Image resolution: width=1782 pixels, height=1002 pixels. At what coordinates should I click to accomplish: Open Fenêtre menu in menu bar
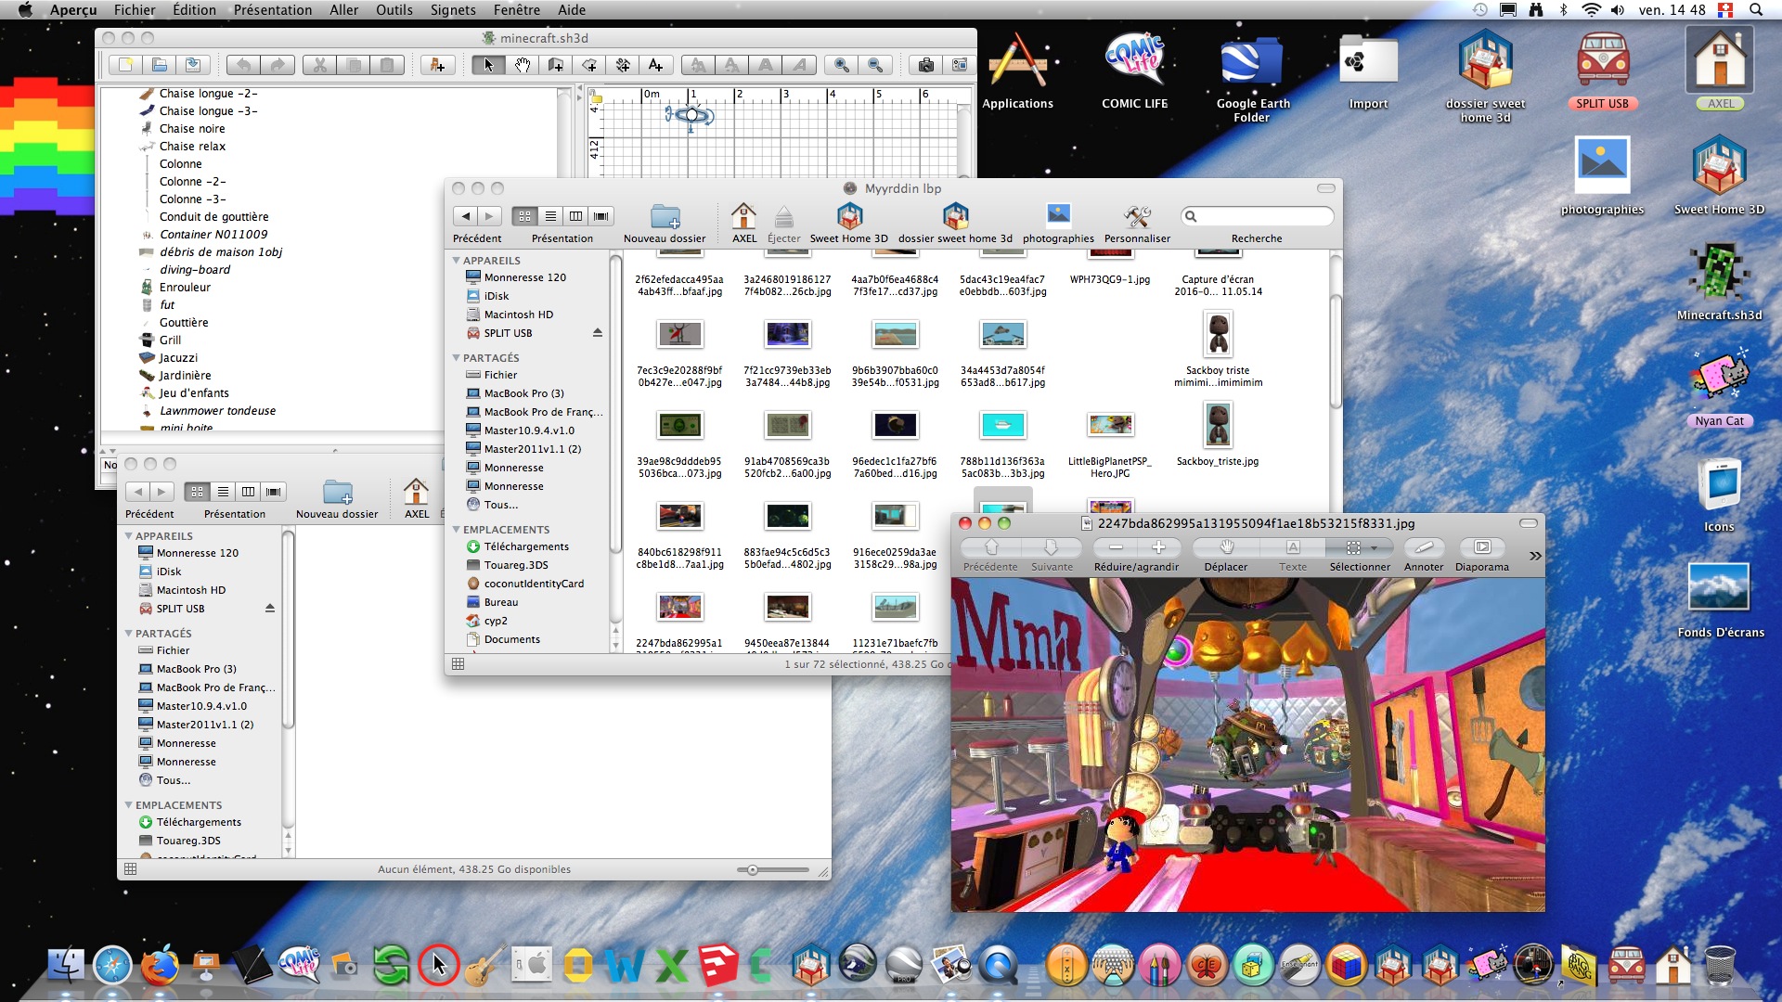[x=517, y=10]
